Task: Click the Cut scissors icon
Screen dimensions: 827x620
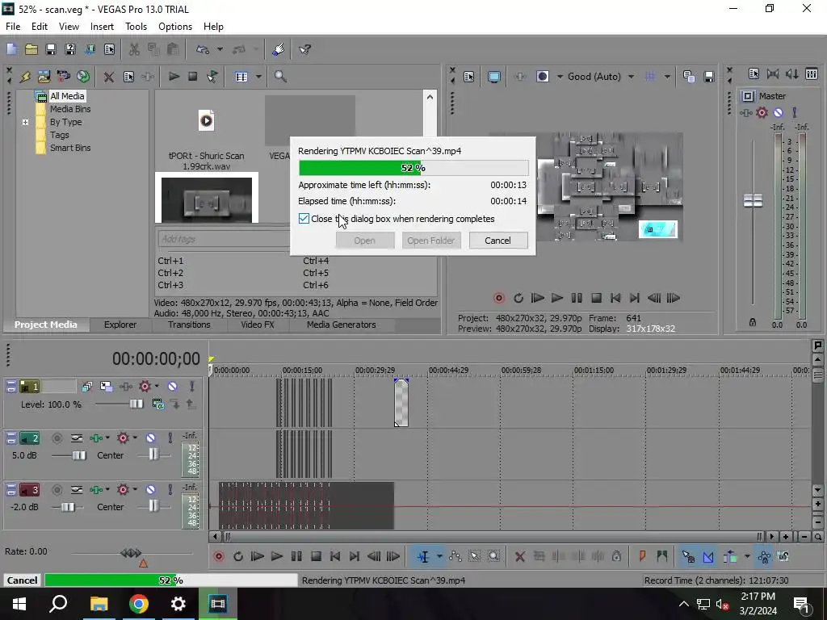Action: point(134,49)
